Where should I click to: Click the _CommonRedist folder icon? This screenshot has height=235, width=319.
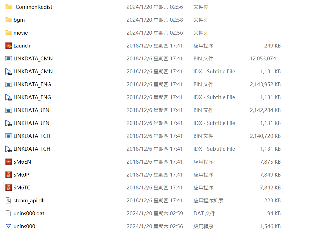(9, 7)
